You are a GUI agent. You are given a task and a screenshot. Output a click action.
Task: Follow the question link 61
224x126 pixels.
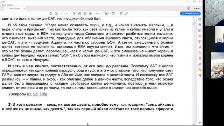coord(29,94)
